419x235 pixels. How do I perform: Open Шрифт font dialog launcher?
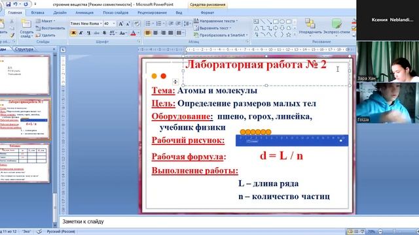pyautogui.click(x=139, y=42)
